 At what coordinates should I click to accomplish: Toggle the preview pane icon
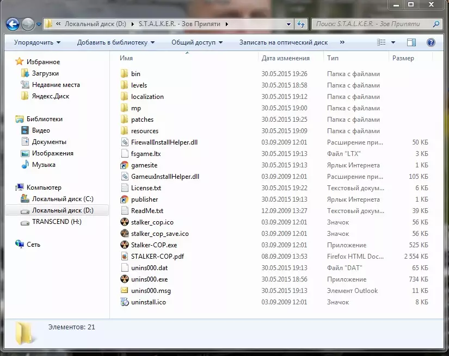point(411,42)
